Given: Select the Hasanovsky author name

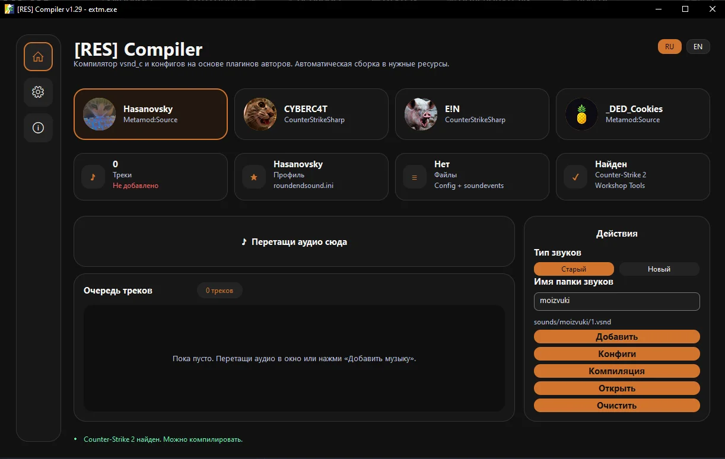Looking at the screenshot, I should point(148,109).
